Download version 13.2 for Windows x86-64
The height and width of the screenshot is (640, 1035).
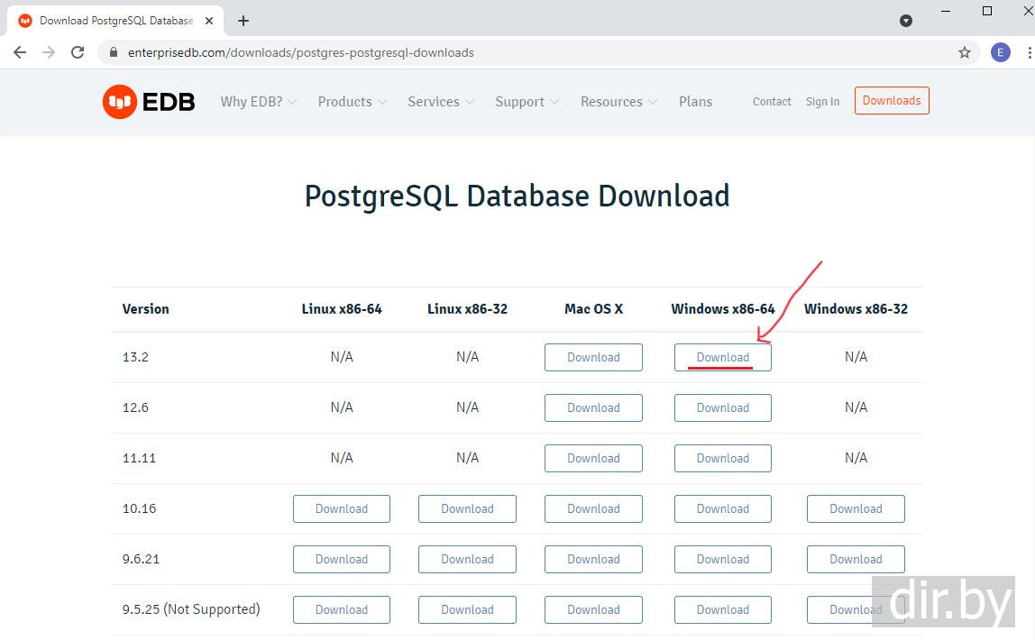722,357
